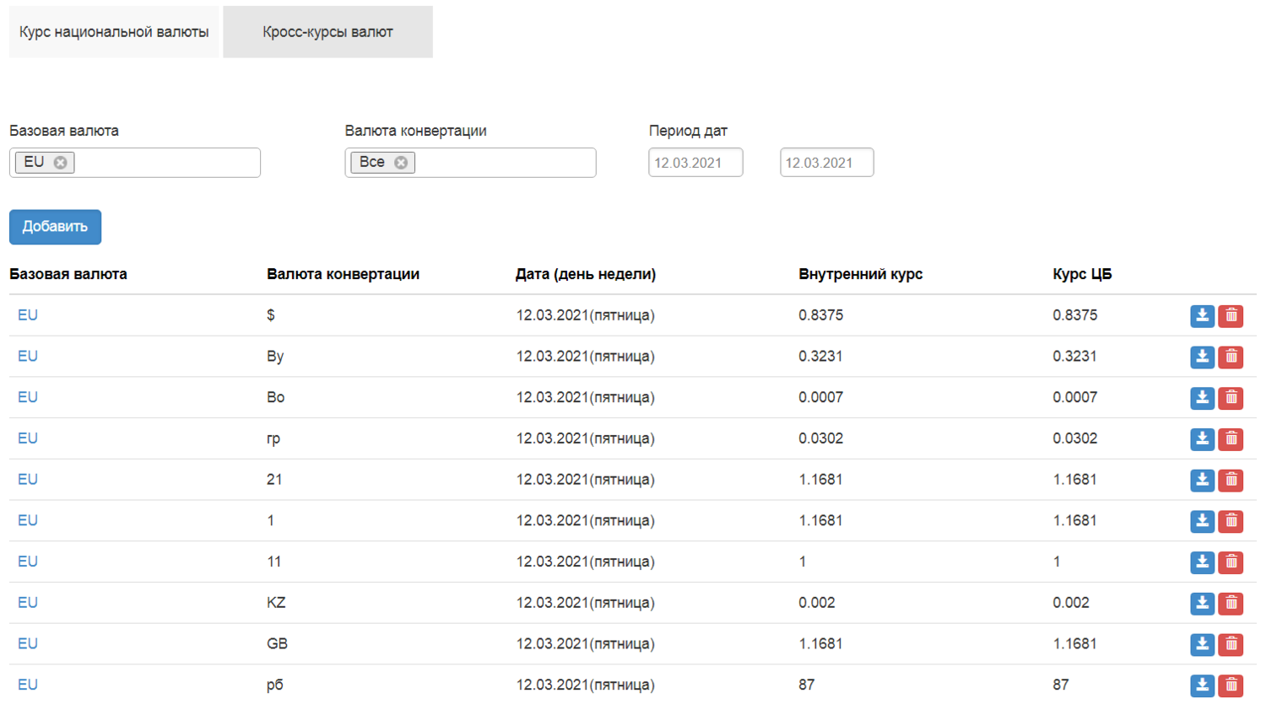Image resolution: width=1266 pixels, height=715 pixels.
Task: Delete the EU to рб rate row
Action: coord(1231,685)
